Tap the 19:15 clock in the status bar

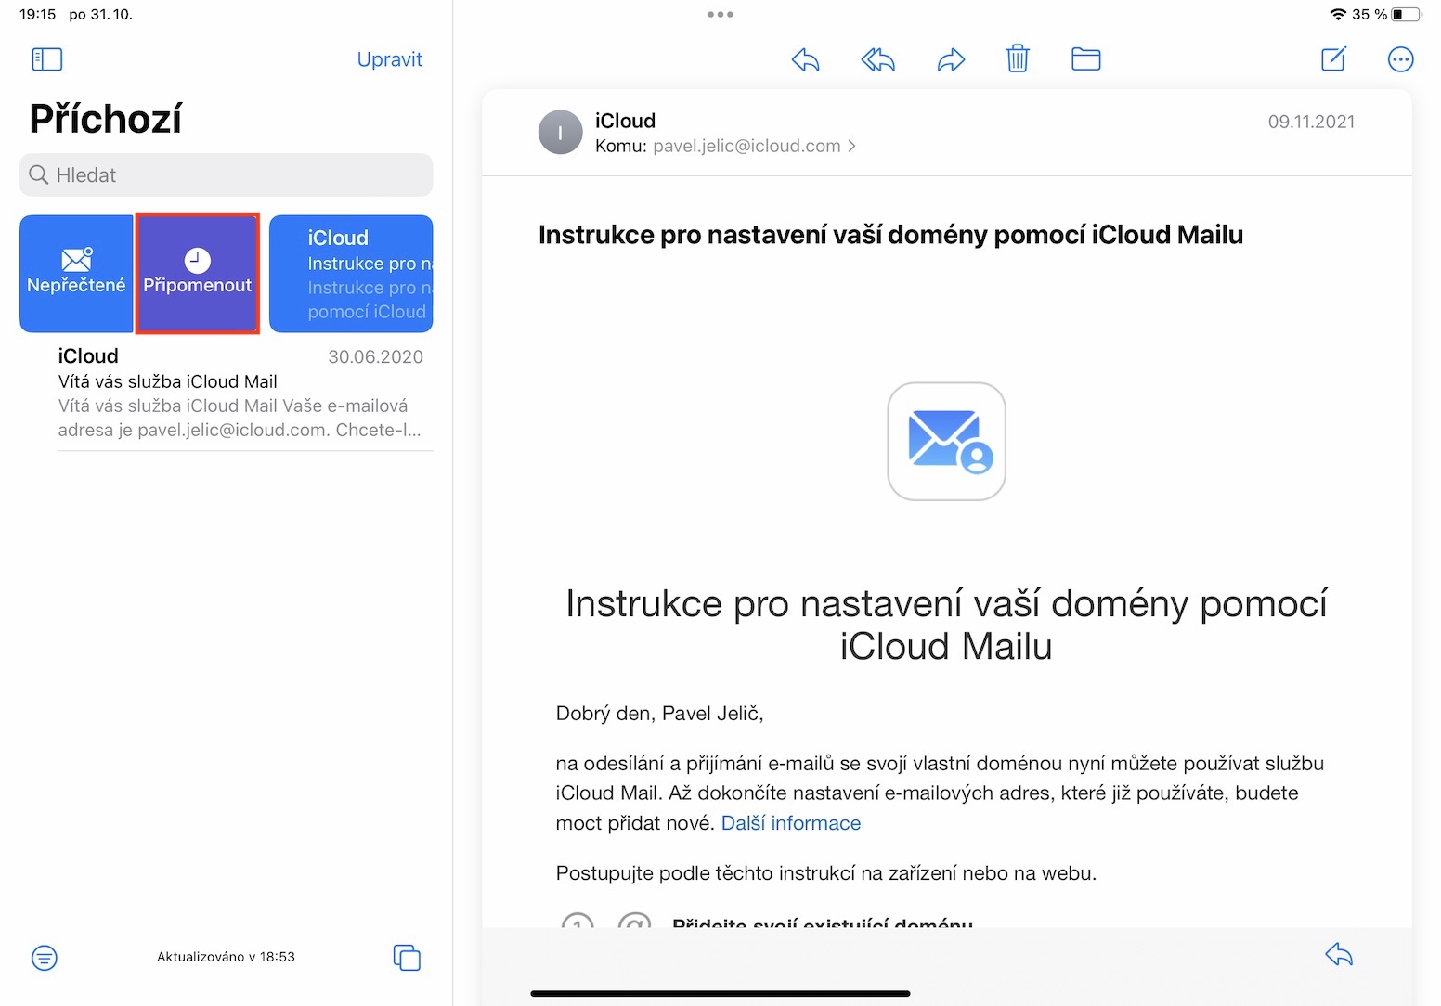pyautogui.click(x=38, y=14)
